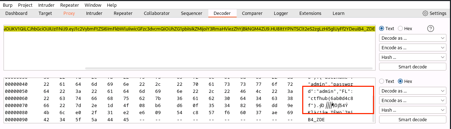Image resolution: width=451 pixels, height=129 pixels.
Task: Select Hex radio for the upper decoder panel
Action: [405, 29]
